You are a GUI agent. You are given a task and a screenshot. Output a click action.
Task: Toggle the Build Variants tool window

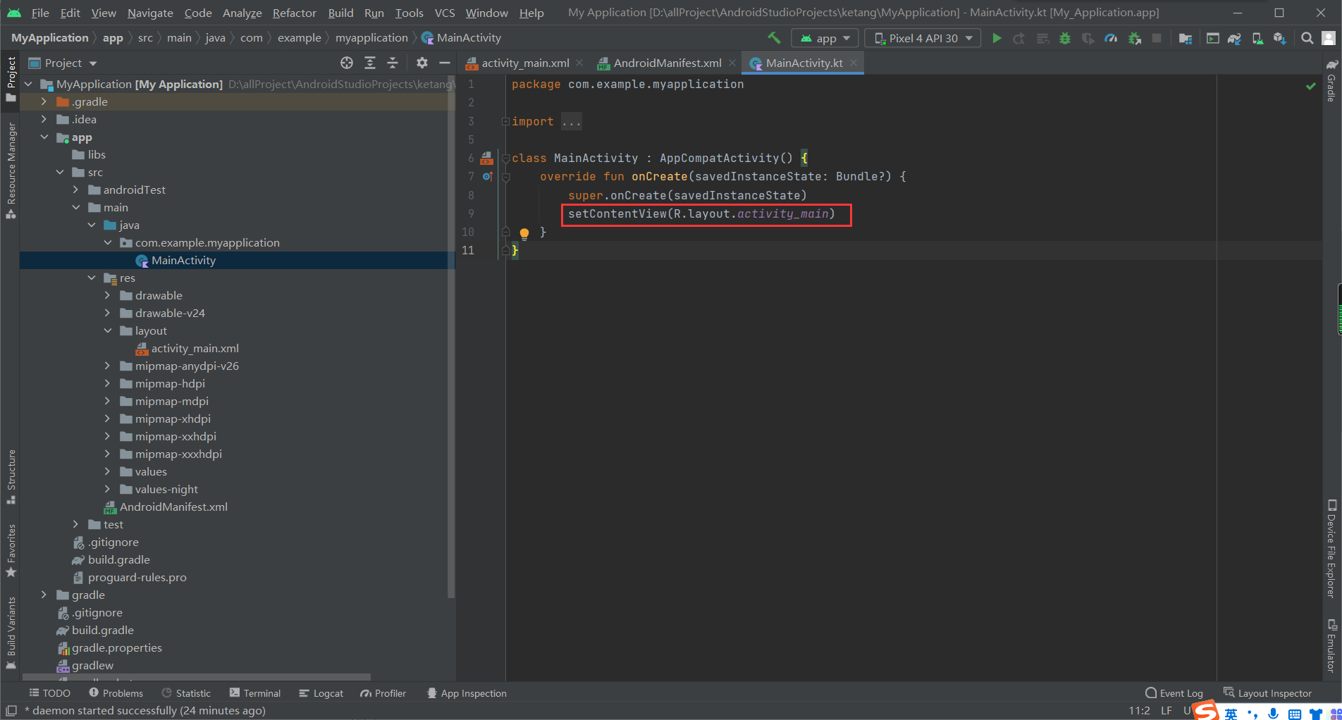11,632
